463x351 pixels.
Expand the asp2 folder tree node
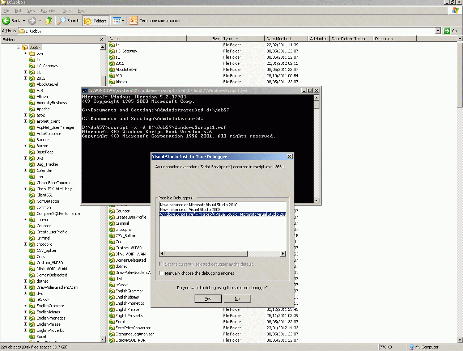pyautogui.click(x=25, y=115)
